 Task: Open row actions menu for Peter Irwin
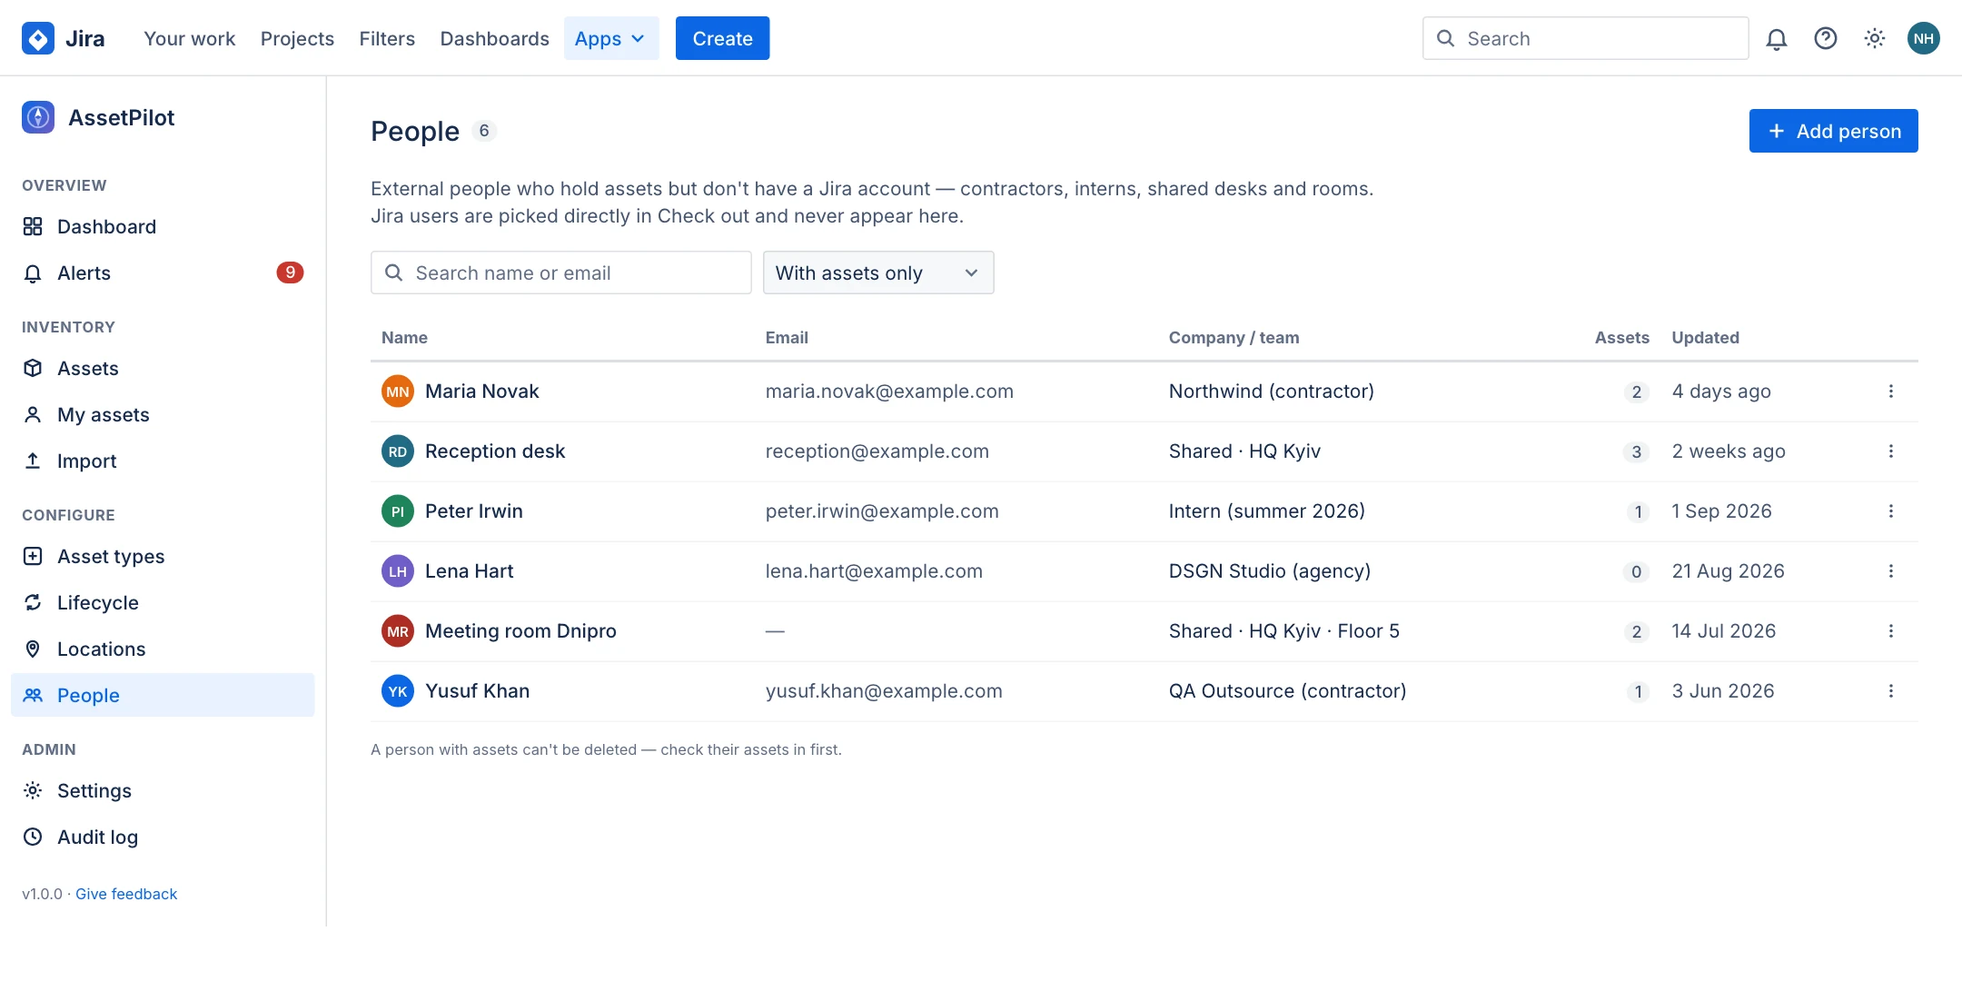pyautogui.click(x=1890, y=511)
